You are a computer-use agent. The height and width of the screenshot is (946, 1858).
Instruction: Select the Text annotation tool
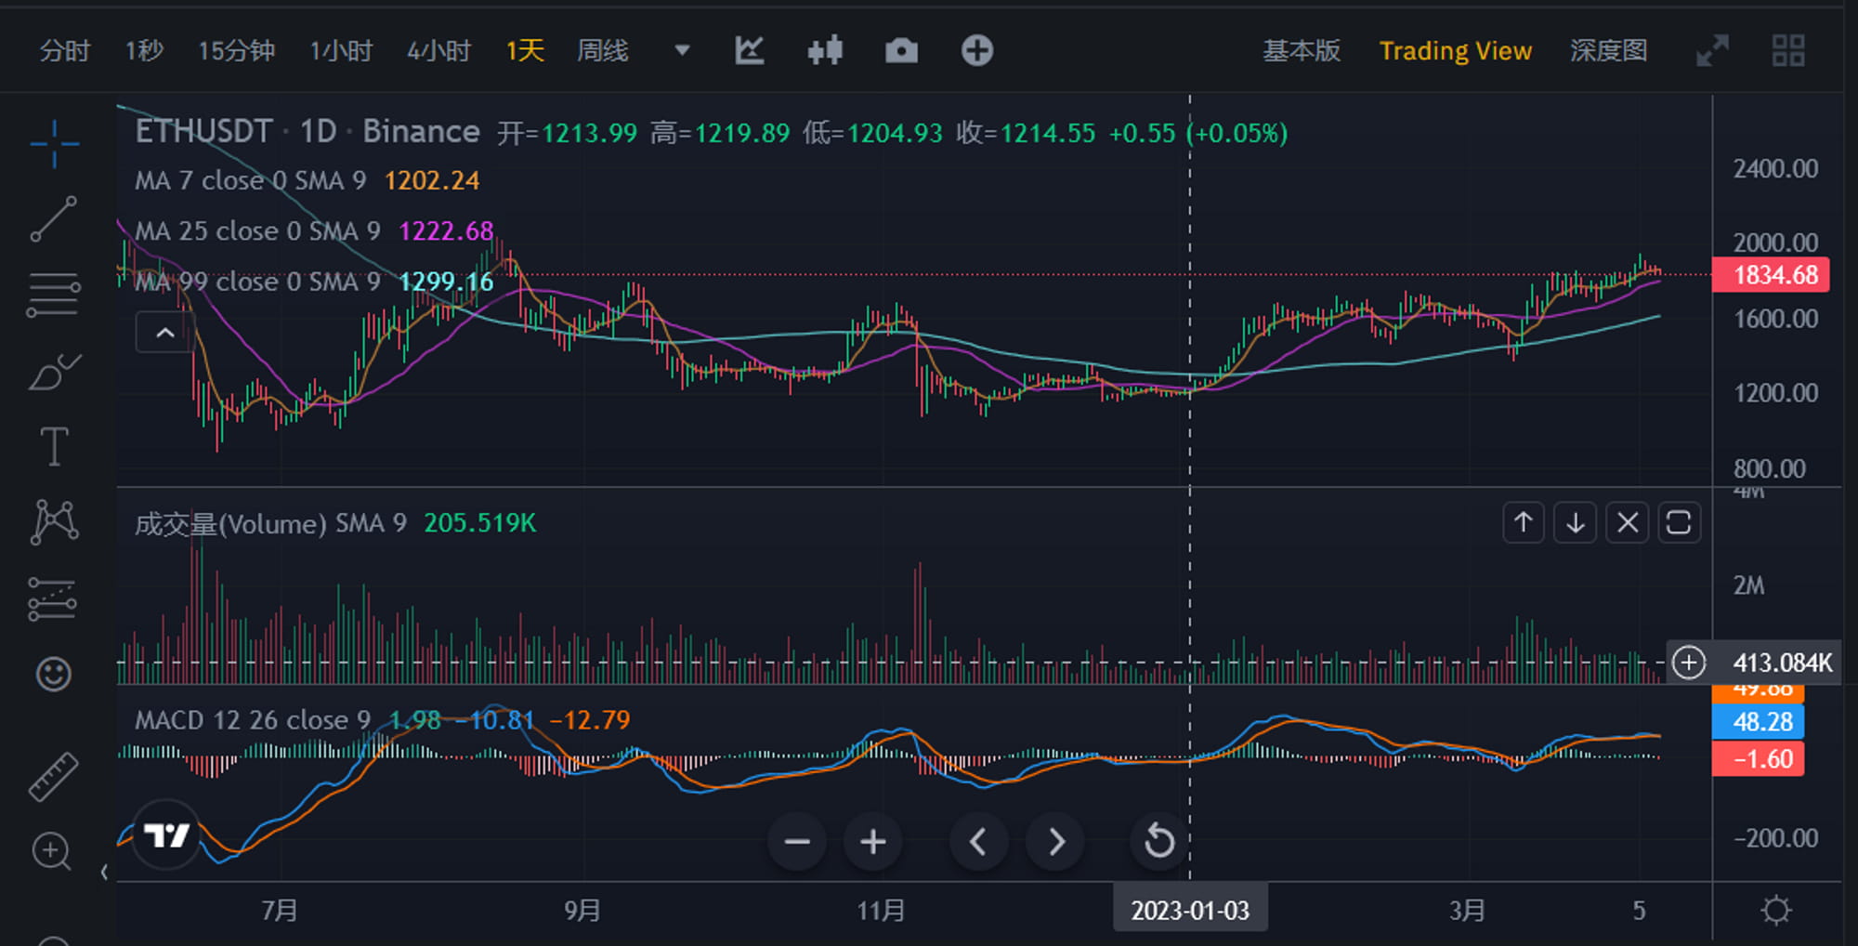(54, 447)
